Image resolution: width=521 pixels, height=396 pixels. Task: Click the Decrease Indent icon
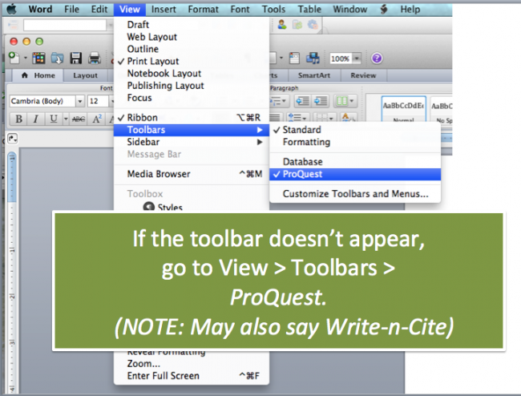click(x=302, y=101)
